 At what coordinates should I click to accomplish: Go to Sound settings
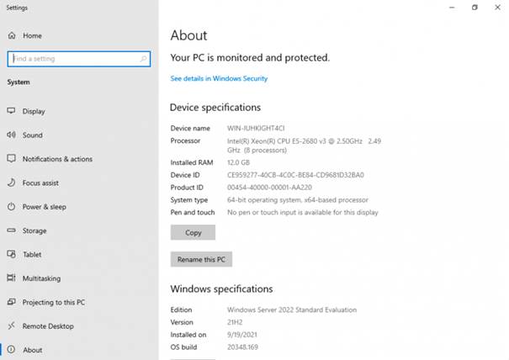click(79, 135)
